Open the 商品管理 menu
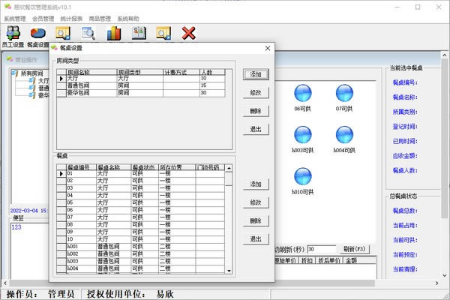 [x=100, y=18]
